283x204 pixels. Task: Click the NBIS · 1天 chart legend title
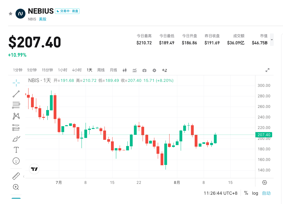[40, 81]
